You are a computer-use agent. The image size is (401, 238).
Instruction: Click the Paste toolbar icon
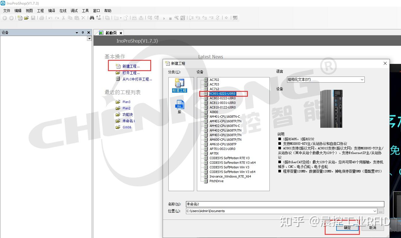click(x=77, y=18)
